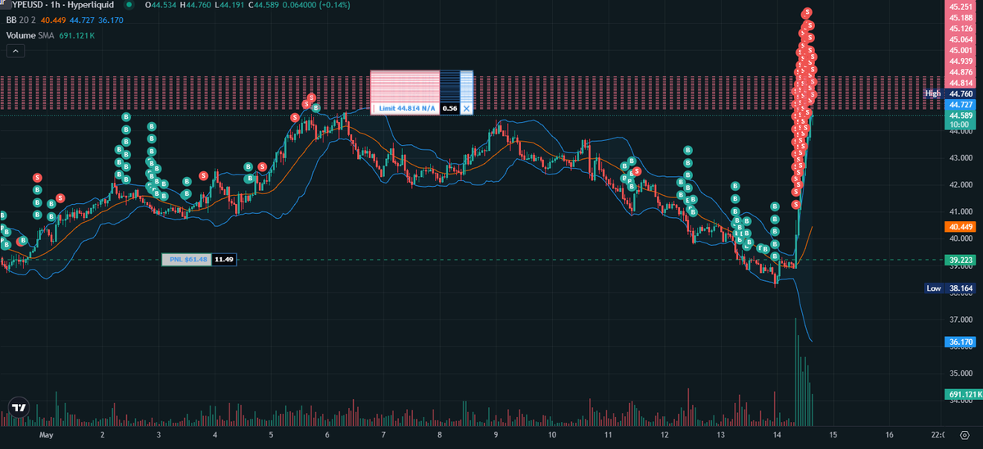The image size is (983, 449).
Task: Click the blue 44.727 upper band label
Action: [x=961, y=105]
